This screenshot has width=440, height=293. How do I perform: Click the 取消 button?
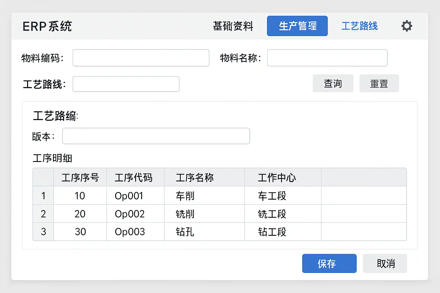385,264
